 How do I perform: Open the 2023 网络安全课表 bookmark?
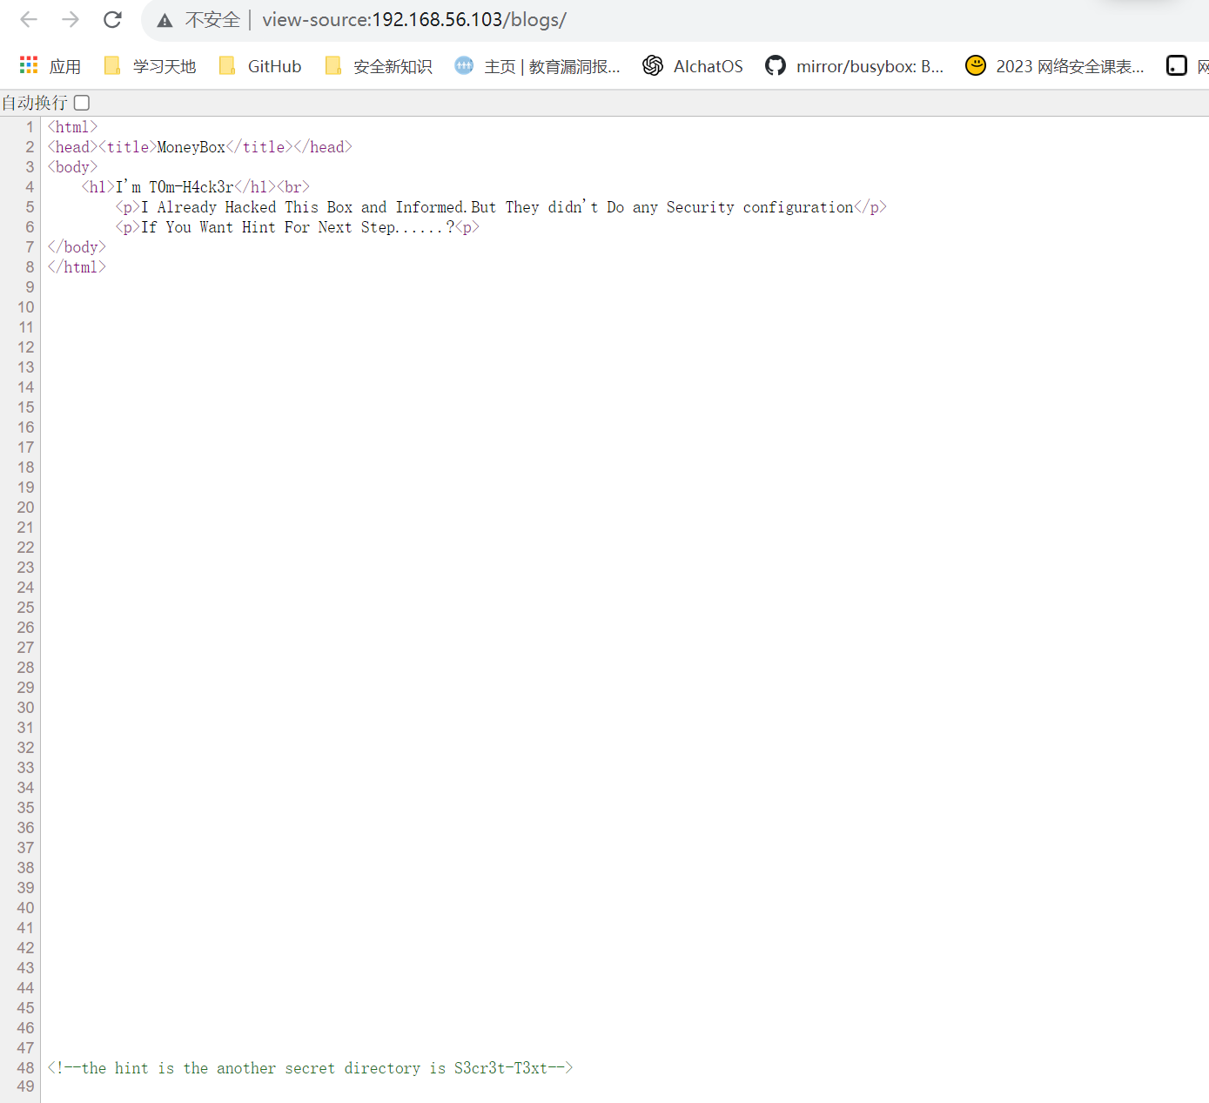1055,66
